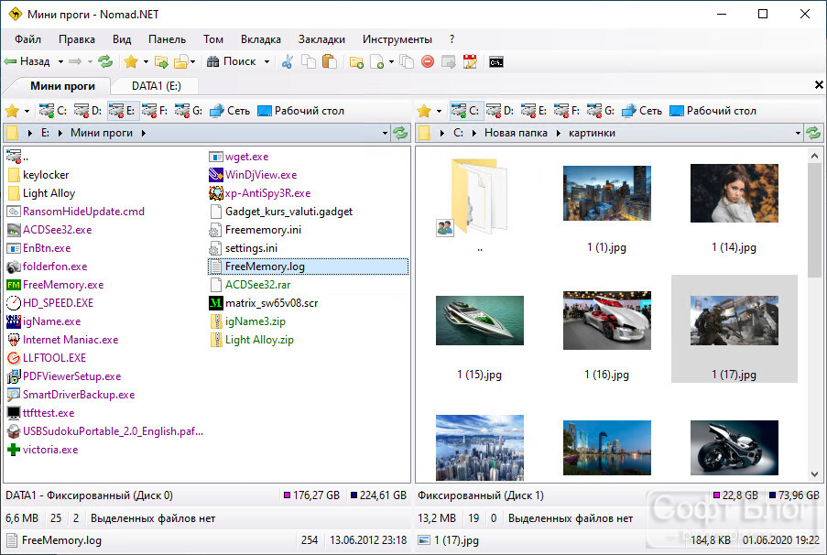Image resolution: width=827 pixels, height=555 pixels.
Task: Click the New File icon with green plus
Action: coord(377,61)
